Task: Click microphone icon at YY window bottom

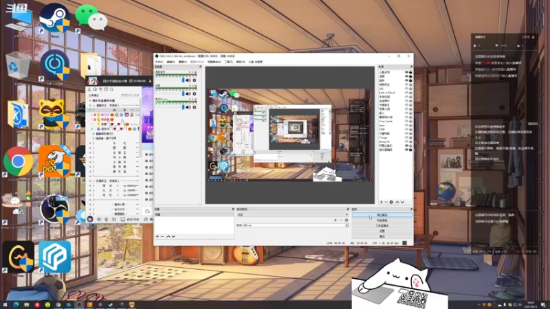Action: 107,219
